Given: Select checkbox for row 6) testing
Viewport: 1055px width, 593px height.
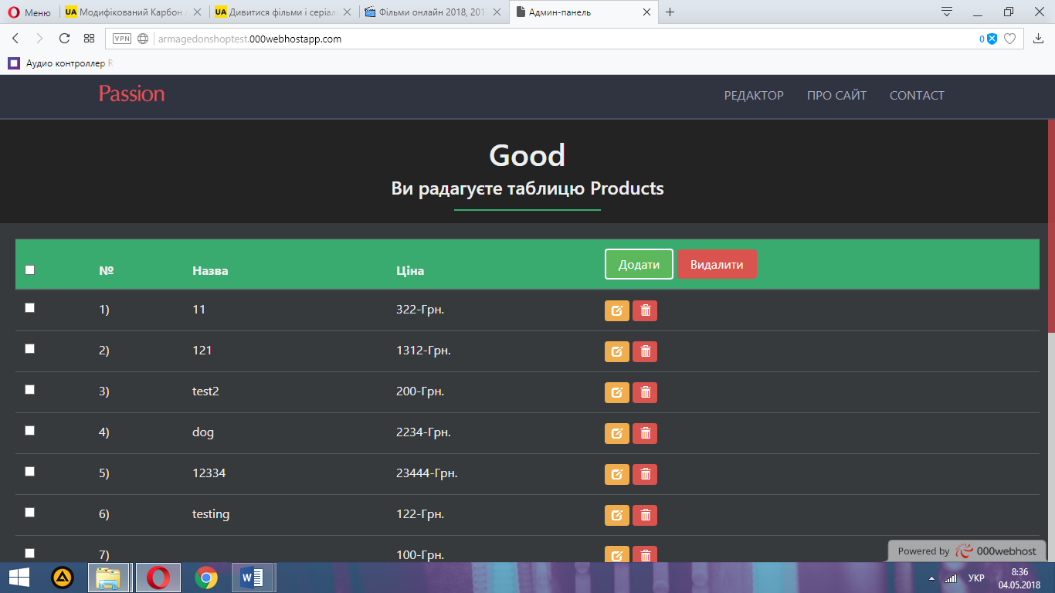Looking at the screenshot, I should pyautogui.click(x=30, y=512).
